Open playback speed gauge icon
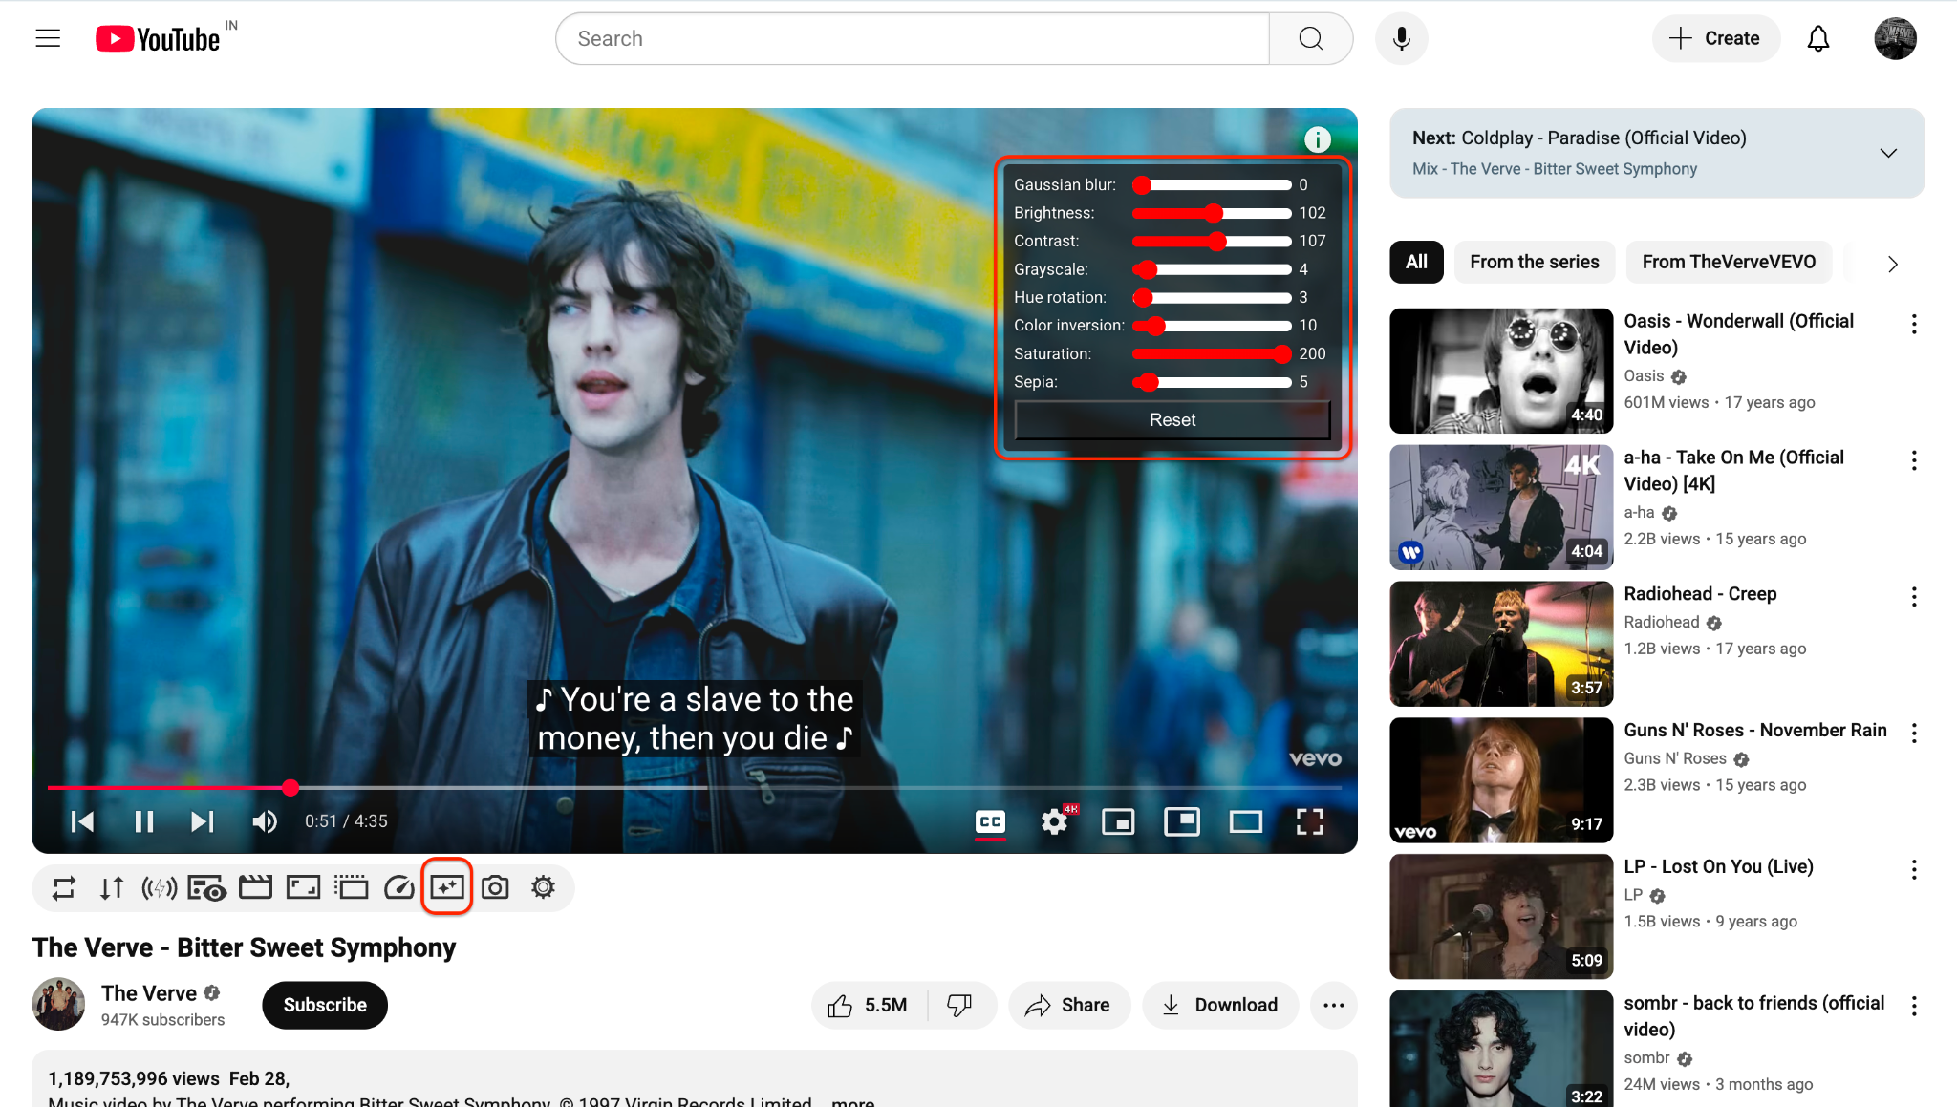This screenshot has height=1107, width=1957. click(x=399, y=888)
